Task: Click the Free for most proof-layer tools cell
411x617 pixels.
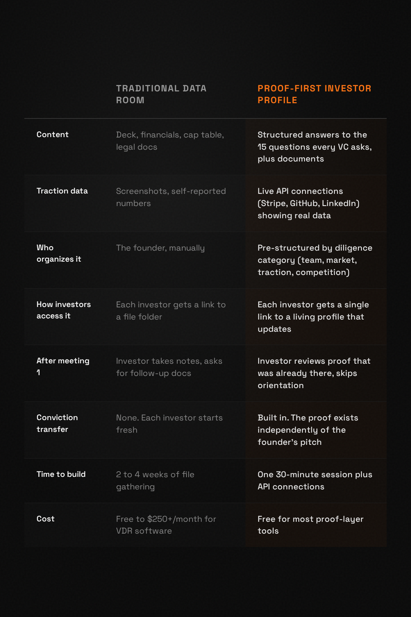Action: [310, 525]
